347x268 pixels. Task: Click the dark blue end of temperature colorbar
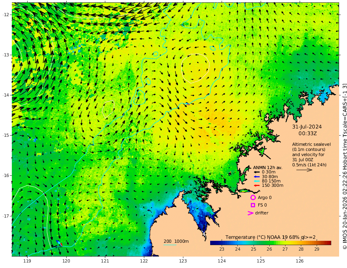click(x=212, y=243)
